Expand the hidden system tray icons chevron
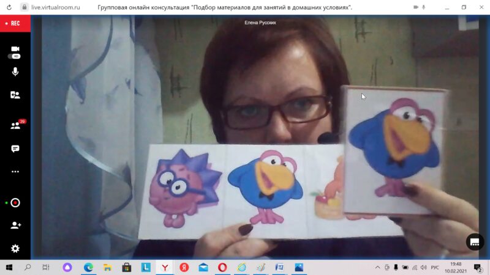Screen dimensions: 490x275 click(x=377, y=267)
